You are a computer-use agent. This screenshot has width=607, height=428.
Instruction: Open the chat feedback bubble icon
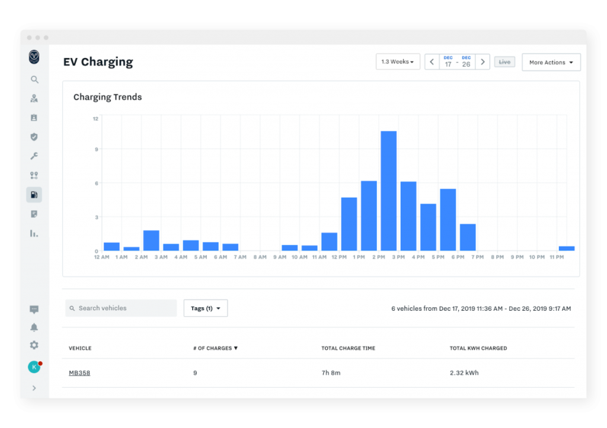pyautogui.click(x=34, y=310)
